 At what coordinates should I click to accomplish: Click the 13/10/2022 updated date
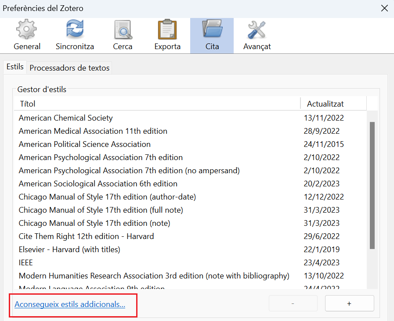coord(324,276)
